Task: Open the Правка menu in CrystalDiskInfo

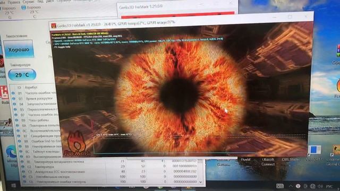Action: pyautogui.click(x=14, y=2)
